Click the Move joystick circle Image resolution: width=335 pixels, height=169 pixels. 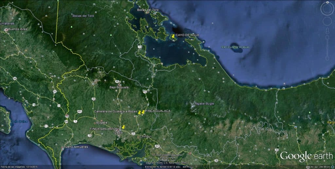point(327,21)
